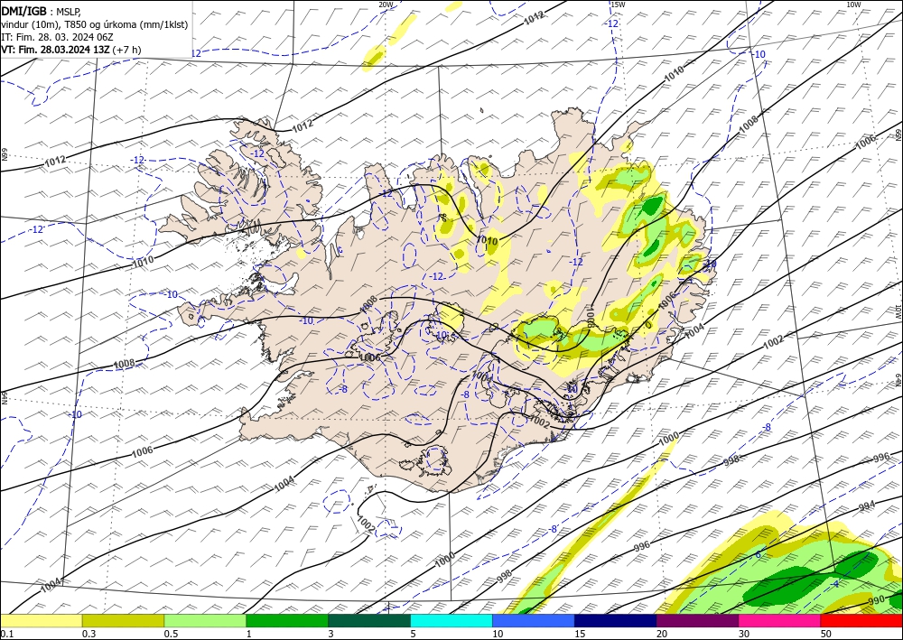Click the '15W' longitude label

618,5
